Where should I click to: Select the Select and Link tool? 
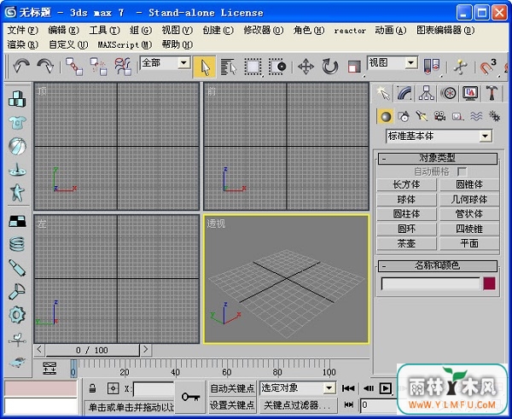74,67
